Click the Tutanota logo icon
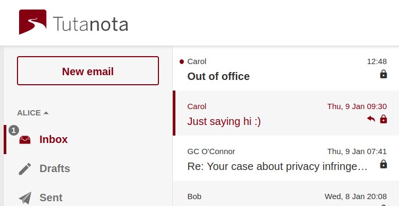The height and width of the screenshot is (206, 399). tap(32, 22)
